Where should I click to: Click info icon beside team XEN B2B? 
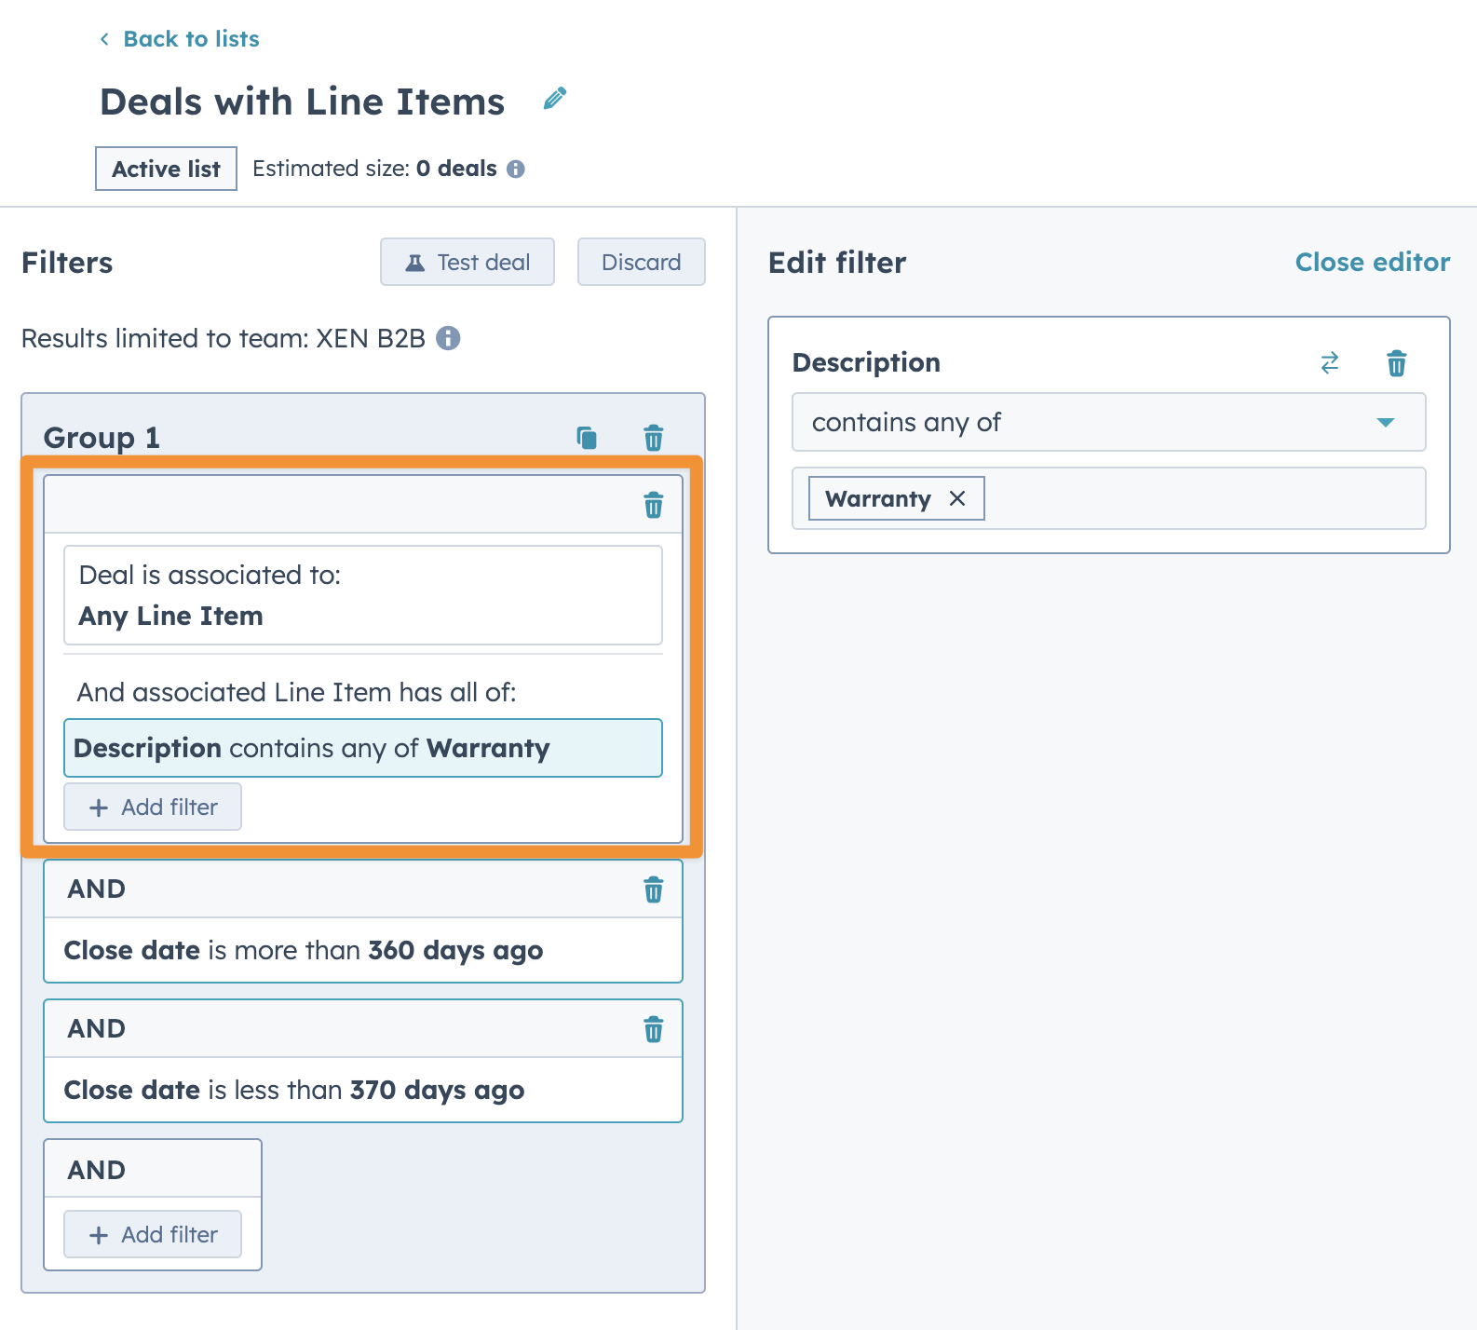[x=448, y=338]
